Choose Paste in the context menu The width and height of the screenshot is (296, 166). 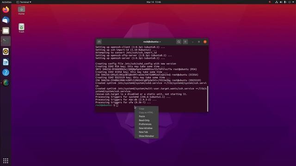147,116
